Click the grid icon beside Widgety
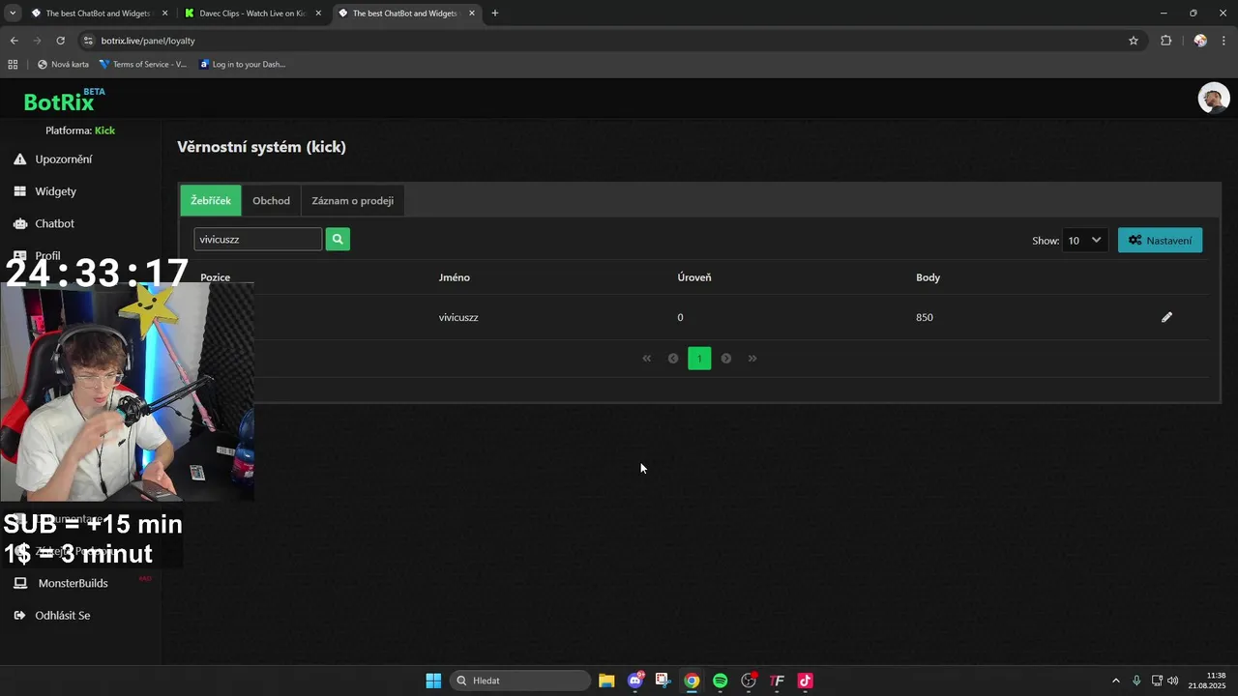 click(19, 191)
